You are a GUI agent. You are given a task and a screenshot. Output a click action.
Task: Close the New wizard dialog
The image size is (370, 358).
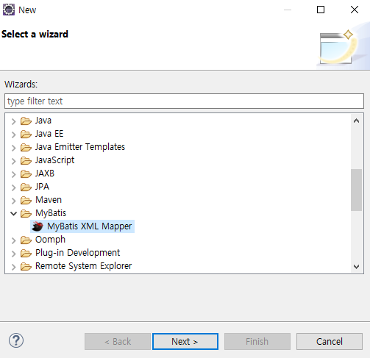(355, 10)
